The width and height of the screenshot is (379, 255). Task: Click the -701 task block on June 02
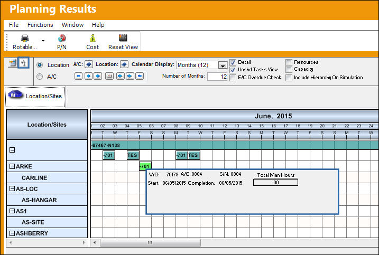[109, 155]
